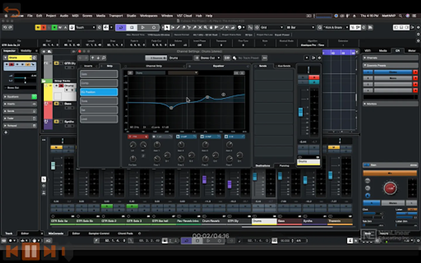Open the Transport menu
Image resolution: width=421 pixels, height=263 pixels.
[x=116, y=16]
